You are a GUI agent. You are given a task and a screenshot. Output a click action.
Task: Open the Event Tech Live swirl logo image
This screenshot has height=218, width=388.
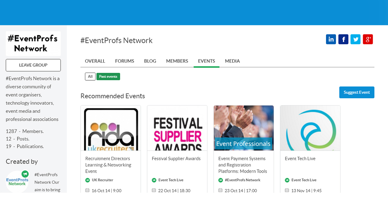pyautogui.click(x=310, y=128)
